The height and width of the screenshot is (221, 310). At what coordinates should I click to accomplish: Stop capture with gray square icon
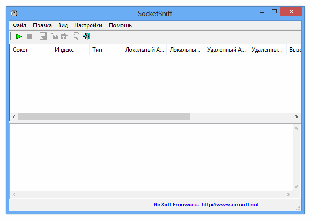[x=29, y=36]
